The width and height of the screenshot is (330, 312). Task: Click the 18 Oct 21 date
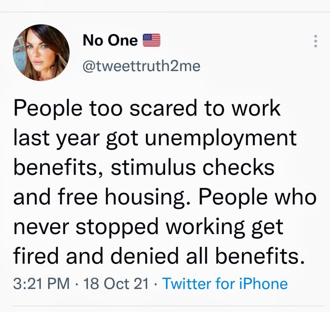pos(116,283)
